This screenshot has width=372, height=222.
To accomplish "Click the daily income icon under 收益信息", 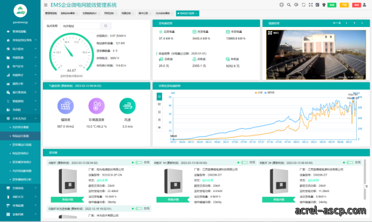I will pyautogui.click(x=161, y=59).
